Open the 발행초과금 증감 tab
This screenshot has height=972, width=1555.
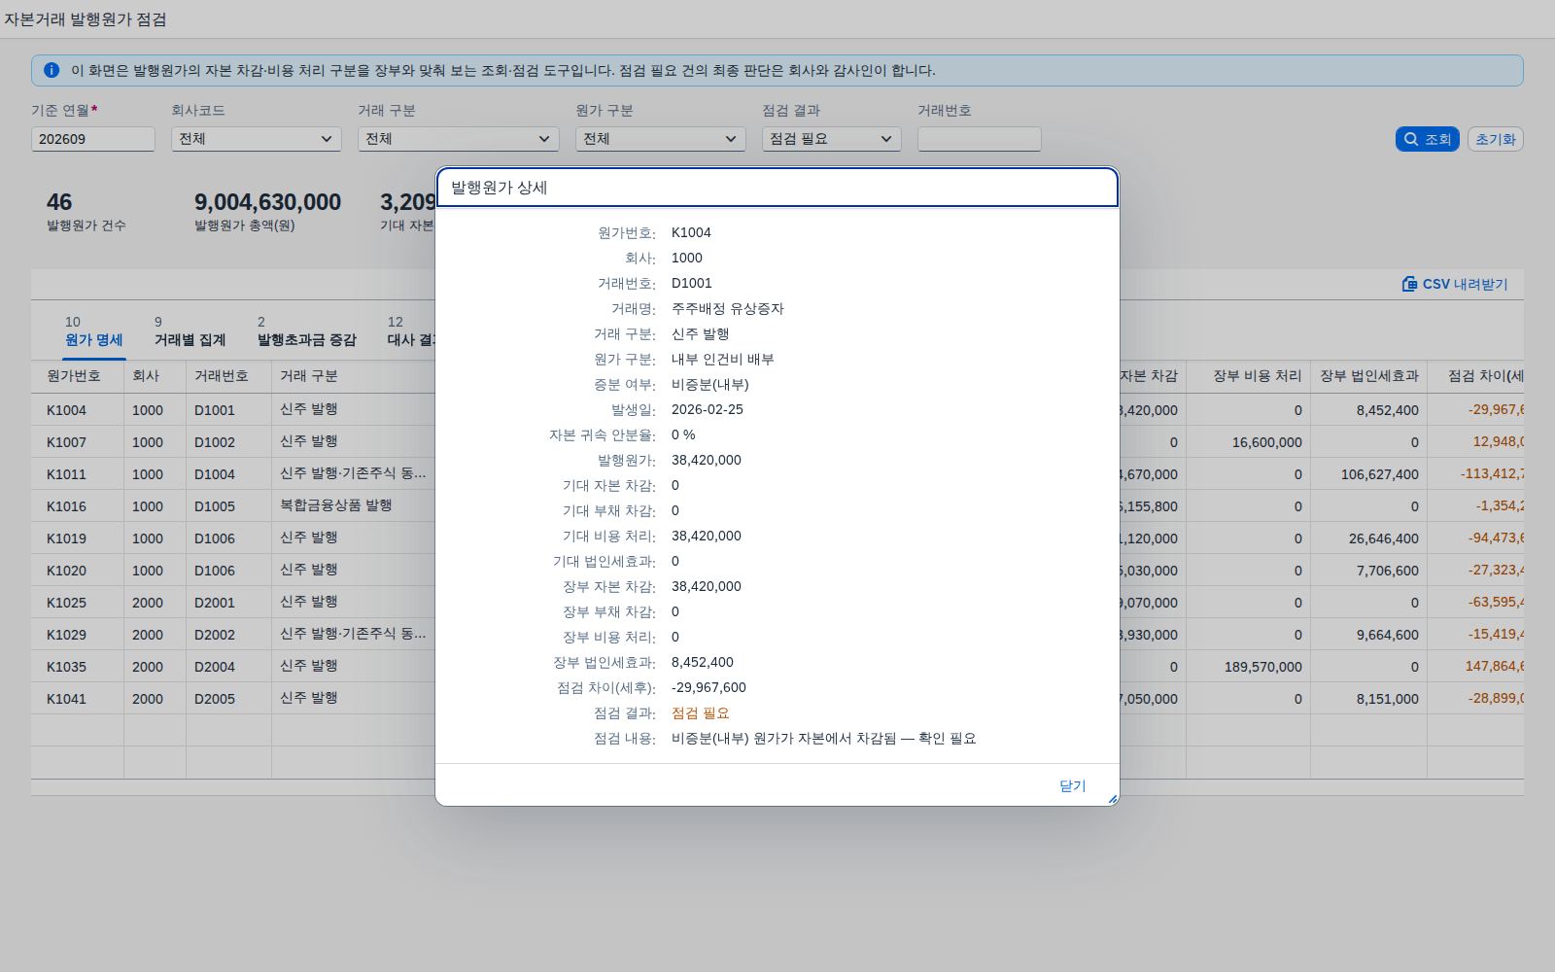point(306,331)
